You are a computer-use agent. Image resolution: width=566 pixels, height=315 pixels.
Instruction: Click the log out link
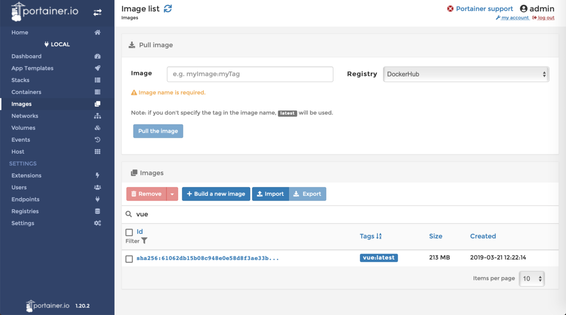click(x=543, y=18)
